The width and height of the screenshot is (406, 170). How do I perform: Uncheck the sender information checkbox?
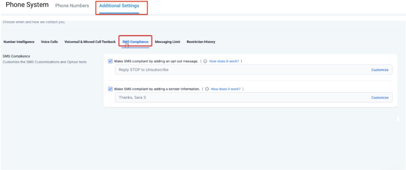click(x=110, y=89)
